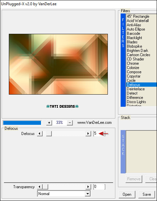The height and width of the screenshot is (201, 157).
Task: Click the Save button
Action: 147,194
